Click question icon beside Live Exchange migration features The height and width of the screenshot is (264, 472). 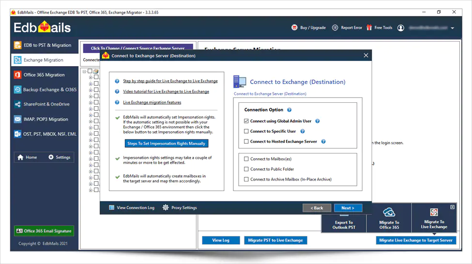(x=117, y=102)
